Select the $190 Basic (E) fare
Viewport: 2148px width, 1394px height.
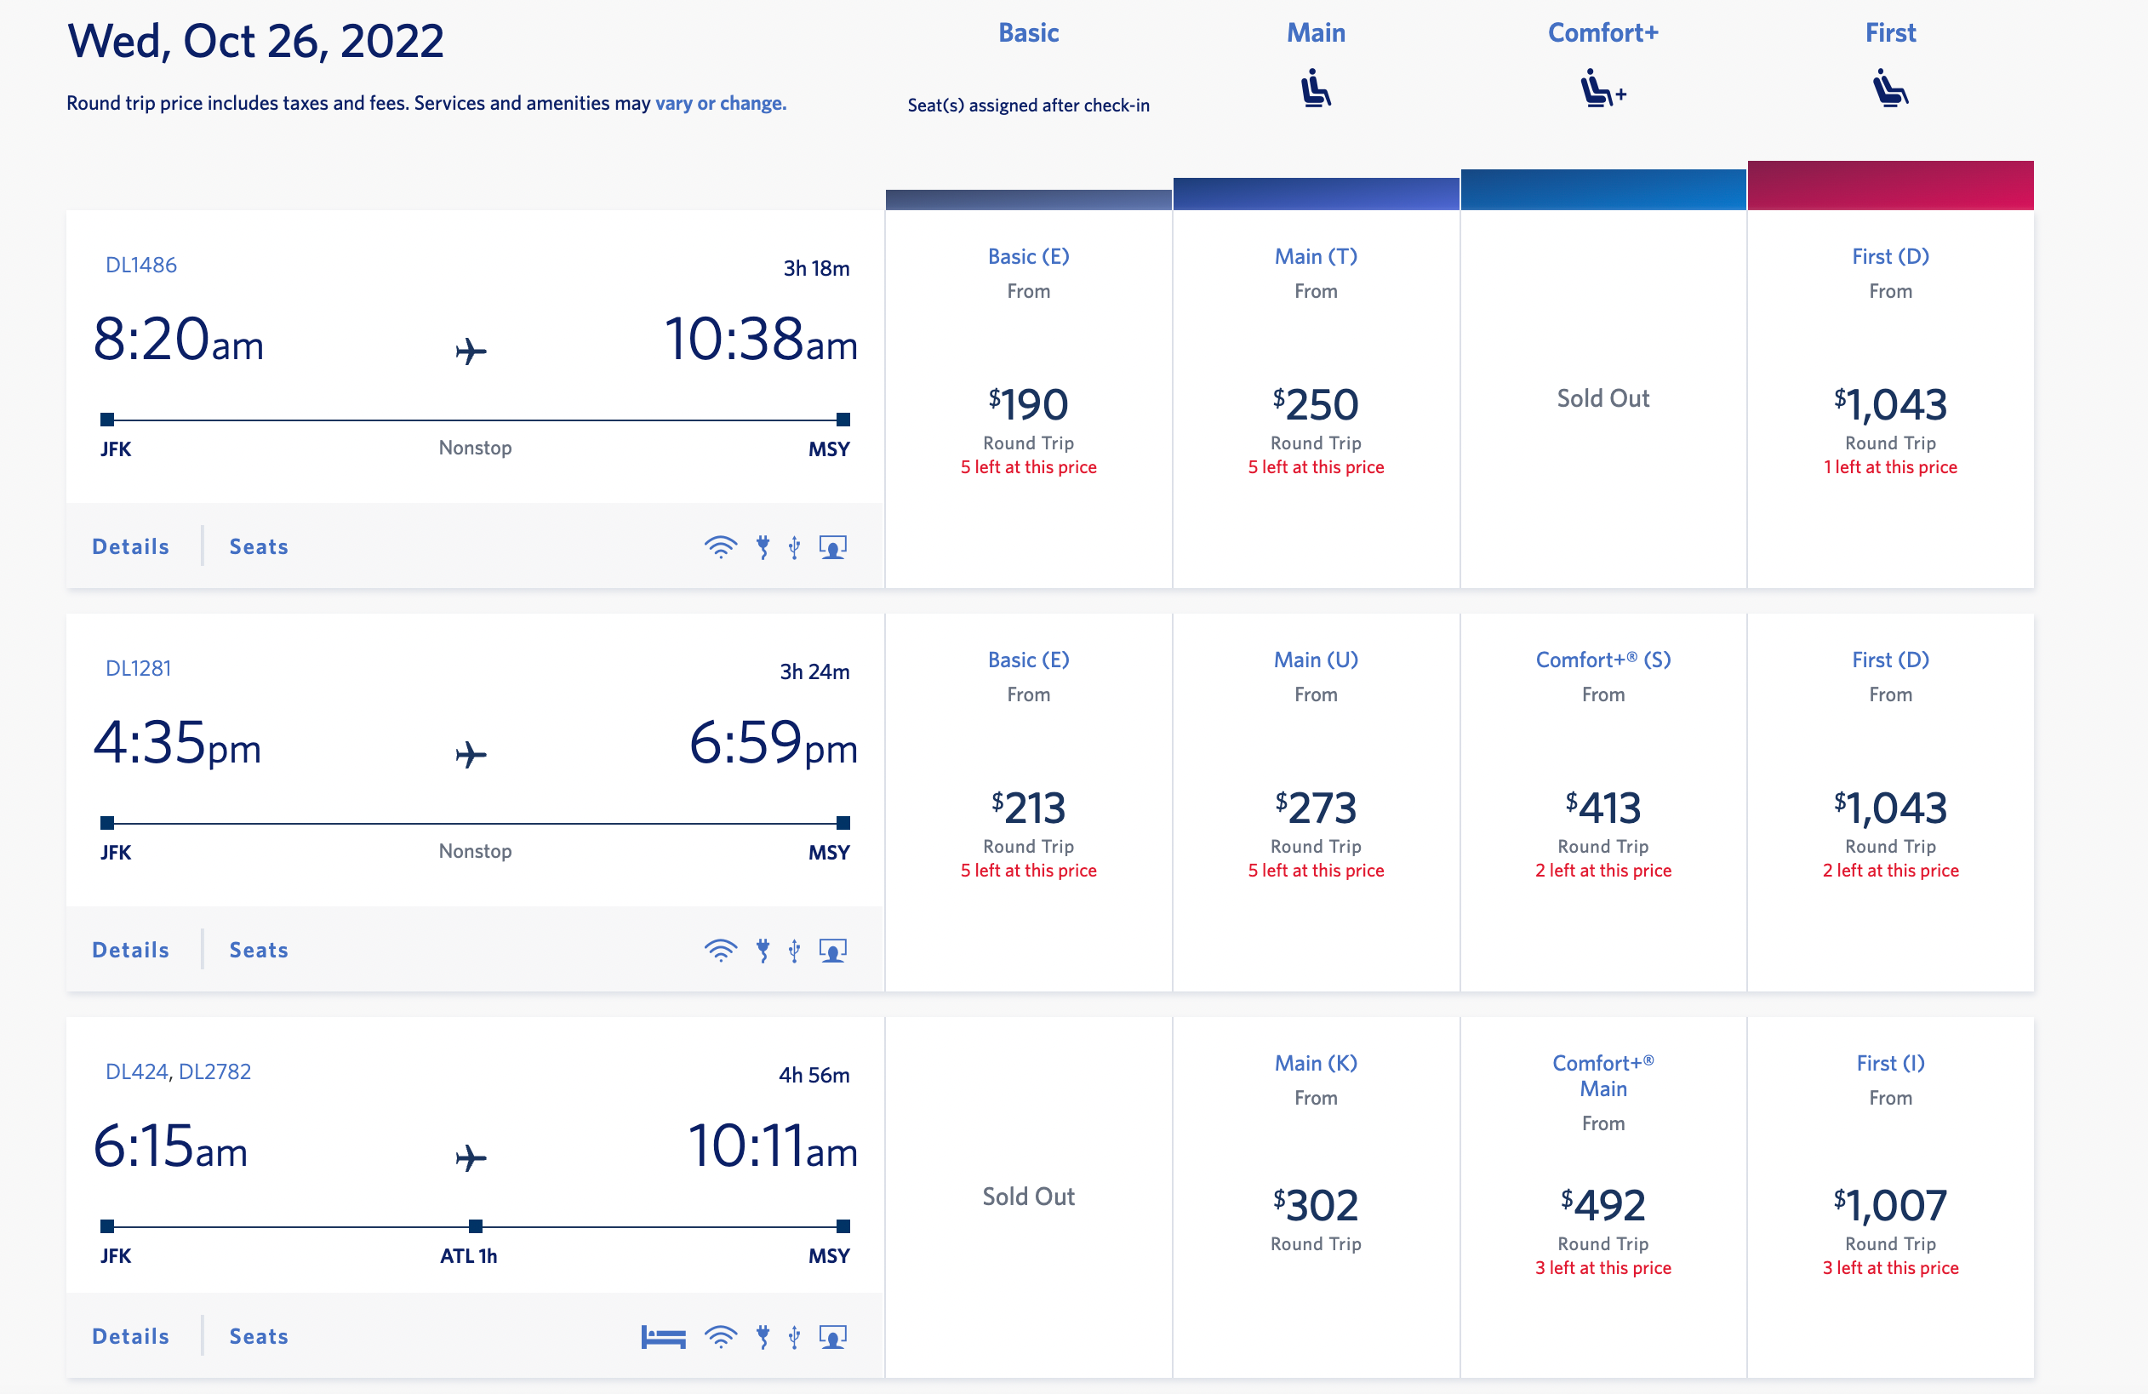click(x=1028, y=404)
